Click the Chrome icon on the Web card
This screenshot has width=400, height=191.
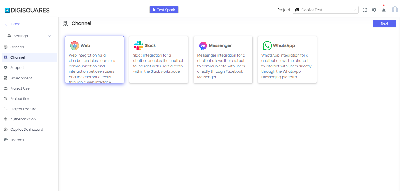75,46
